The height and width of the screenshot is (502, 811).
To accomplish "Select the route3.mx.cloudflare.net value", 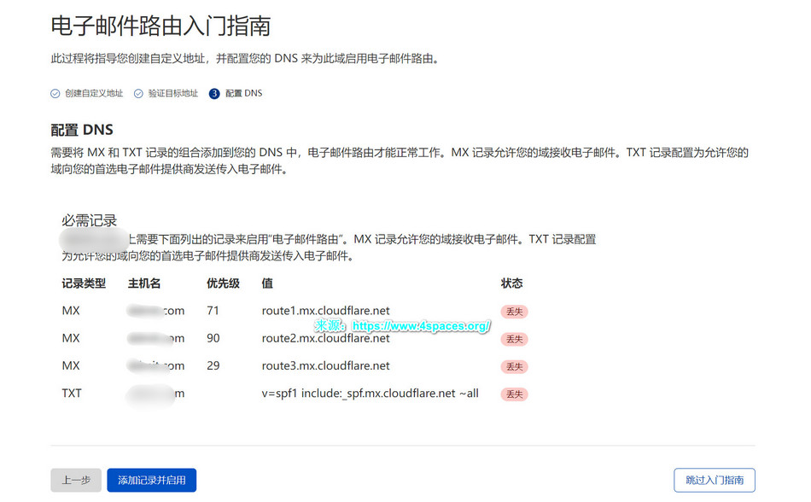I will click(x=325, y=365).
